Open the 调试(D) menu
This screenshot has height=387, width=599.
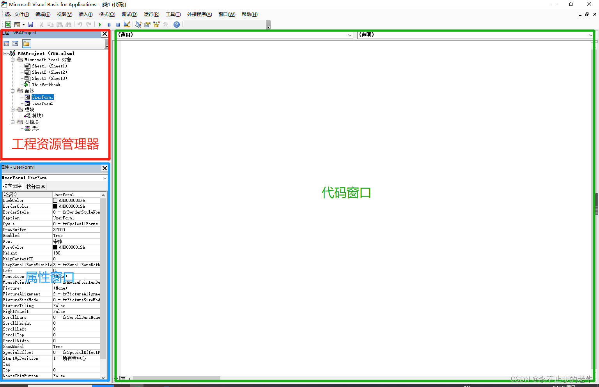(x=129, y=14)
